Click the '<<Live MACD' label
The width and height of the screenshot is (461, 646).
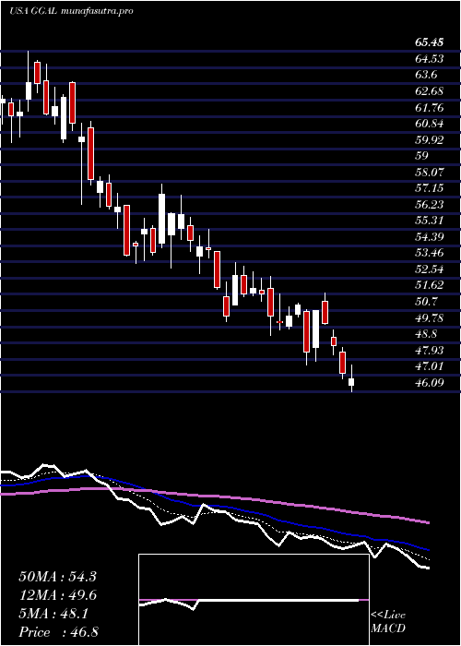(x=388, y=622)
